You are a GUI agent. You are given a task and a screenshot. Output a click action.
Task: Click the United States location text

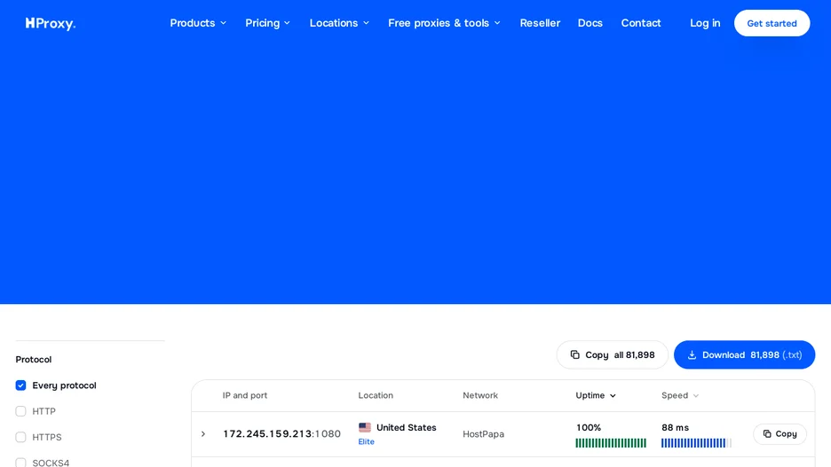(407, 427)
